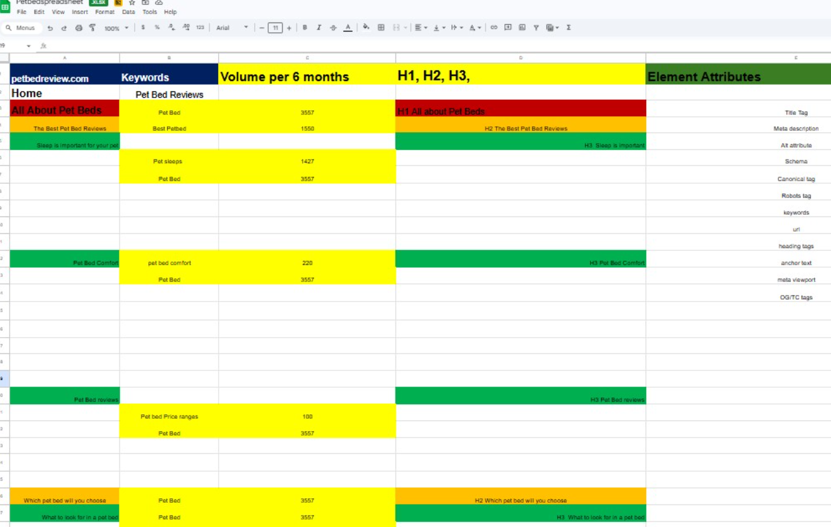
Task: Star the Petbedspreadsheet document
Action: pos(132,3)
